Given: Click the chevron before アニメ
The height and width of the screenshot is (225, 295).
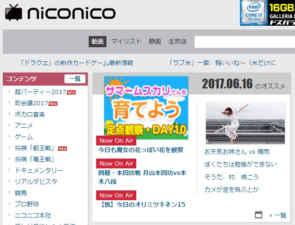Looking at the screenshot, I should pos(9,125).
